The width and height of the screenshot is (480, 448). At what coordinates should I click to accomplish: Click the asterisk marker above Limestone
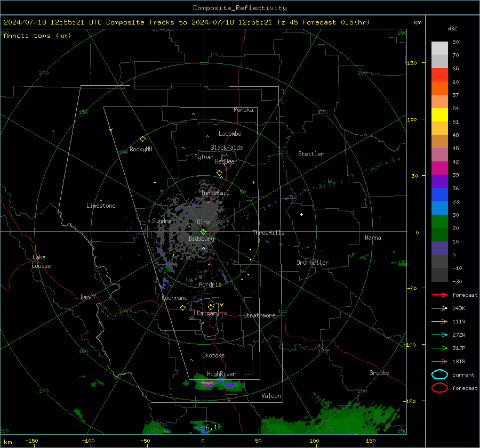(x=101, y=201)
